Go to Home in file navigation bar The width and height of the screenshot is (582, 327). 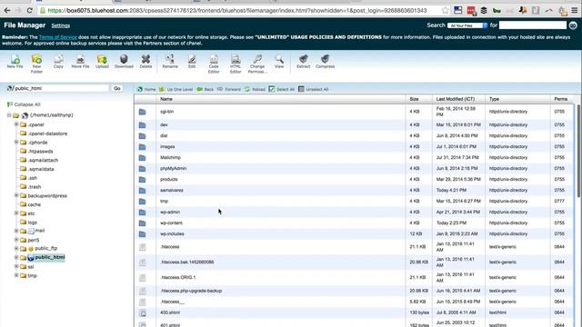(146, 89)
